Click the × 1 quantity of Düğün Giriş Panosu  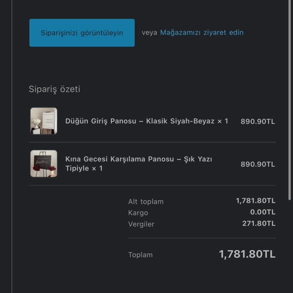click(223, 121)
